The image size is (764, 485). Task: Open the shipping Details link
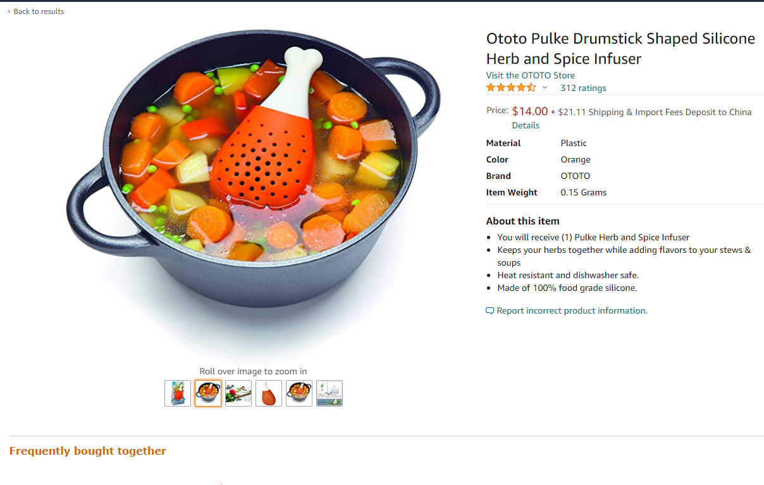tap(526, 125)
